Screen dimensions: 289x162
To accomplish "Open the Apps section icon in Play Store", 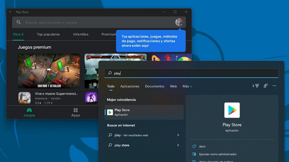I will pyautogui.click(x=75, y=111).
